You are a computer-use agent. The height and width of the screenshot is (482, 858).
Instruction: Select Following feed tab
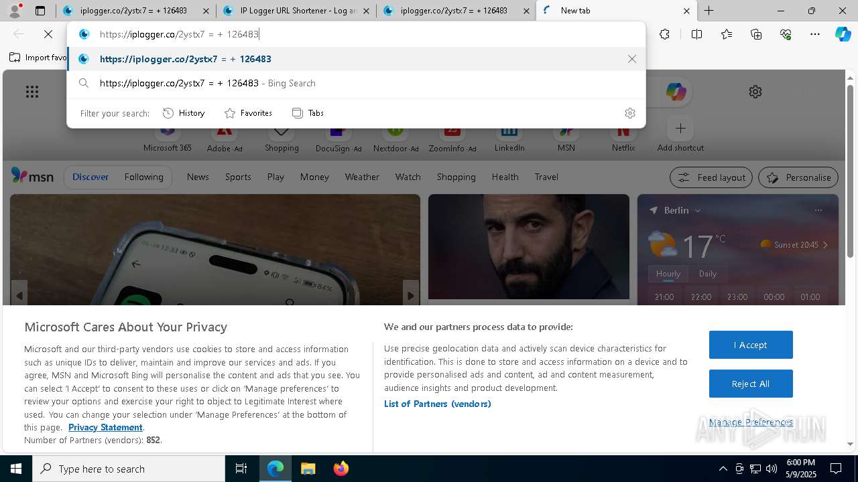click(x=143, y=177)
